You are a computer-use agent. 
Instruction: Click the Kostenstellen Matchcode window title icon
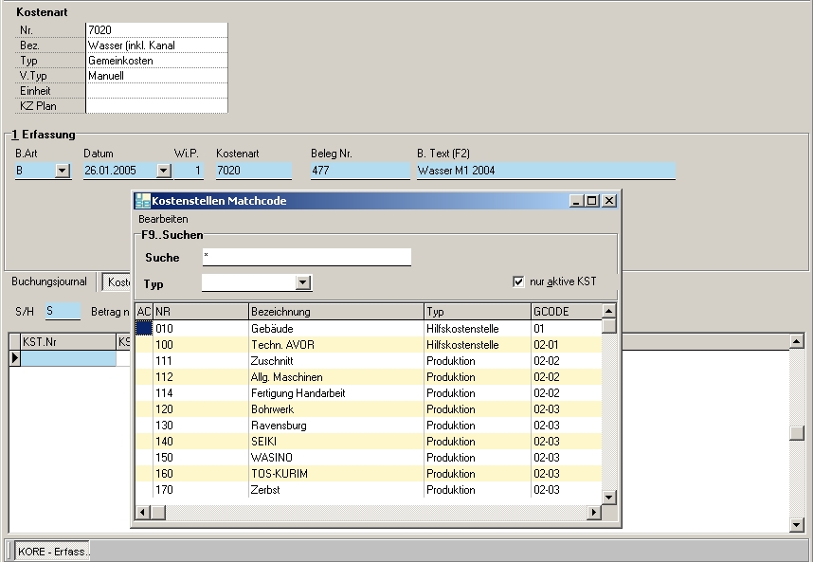click(142, 201)
